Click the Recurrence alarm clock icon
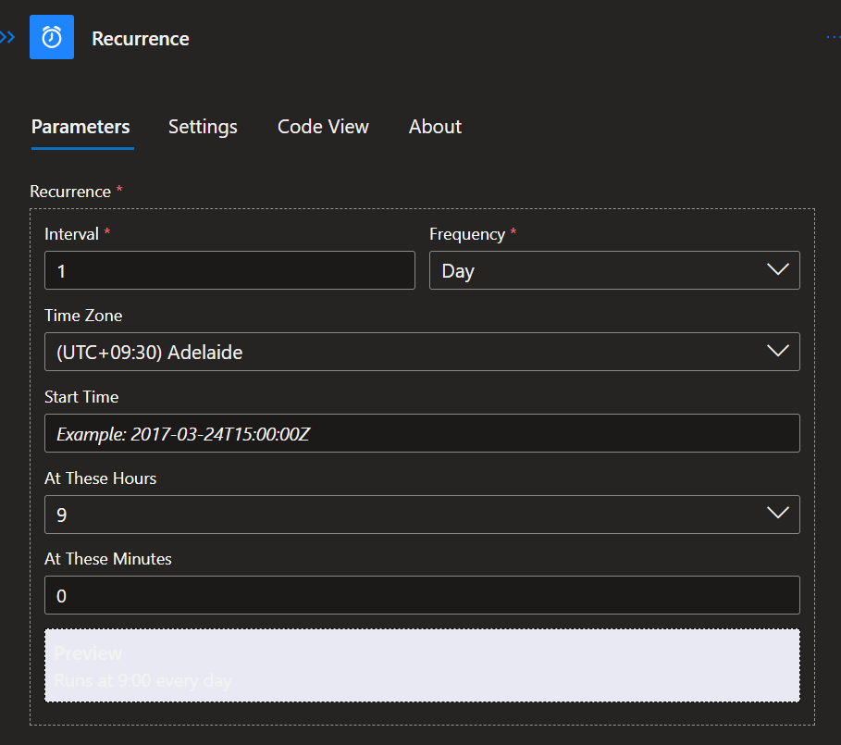Viewport: 841px width, 745px height. [52, 38]
